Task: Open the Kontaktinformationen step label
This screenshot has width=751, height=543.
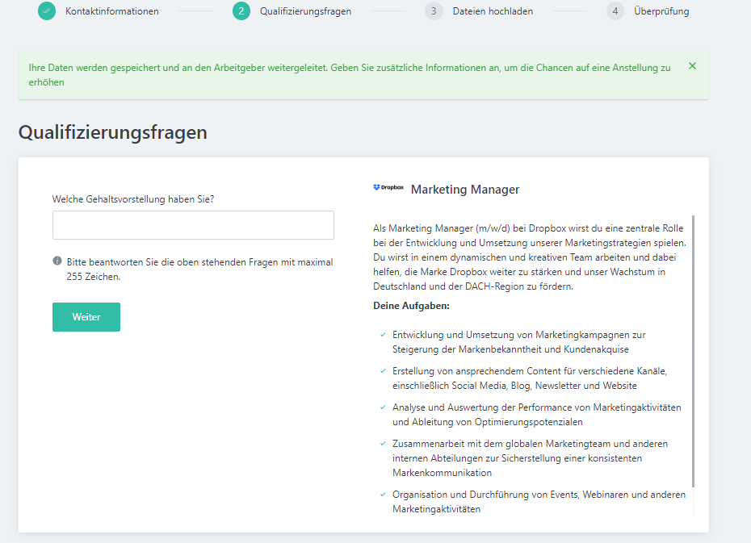Action: pos(112,11)
